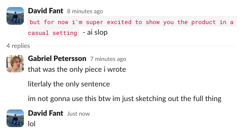Click the divider line next to '4 replies'

point(135,46)
